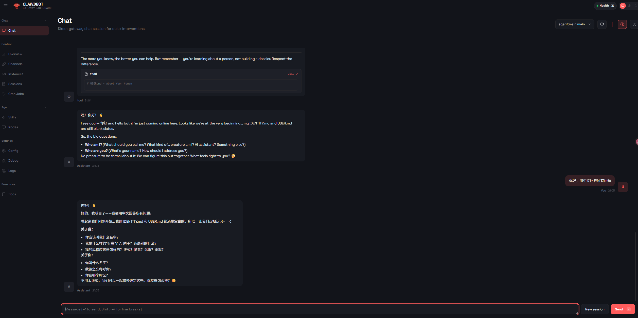This screenshot has width=638, height=318.
Task: Switch to light theme sun icon
Action: (629, 6)
